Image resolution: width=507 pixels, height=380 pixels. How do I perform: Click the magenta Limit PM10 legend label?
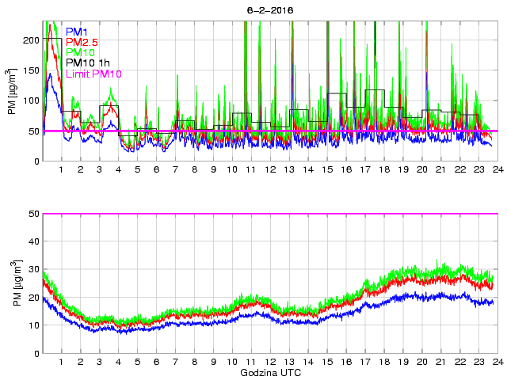(93, 74)
